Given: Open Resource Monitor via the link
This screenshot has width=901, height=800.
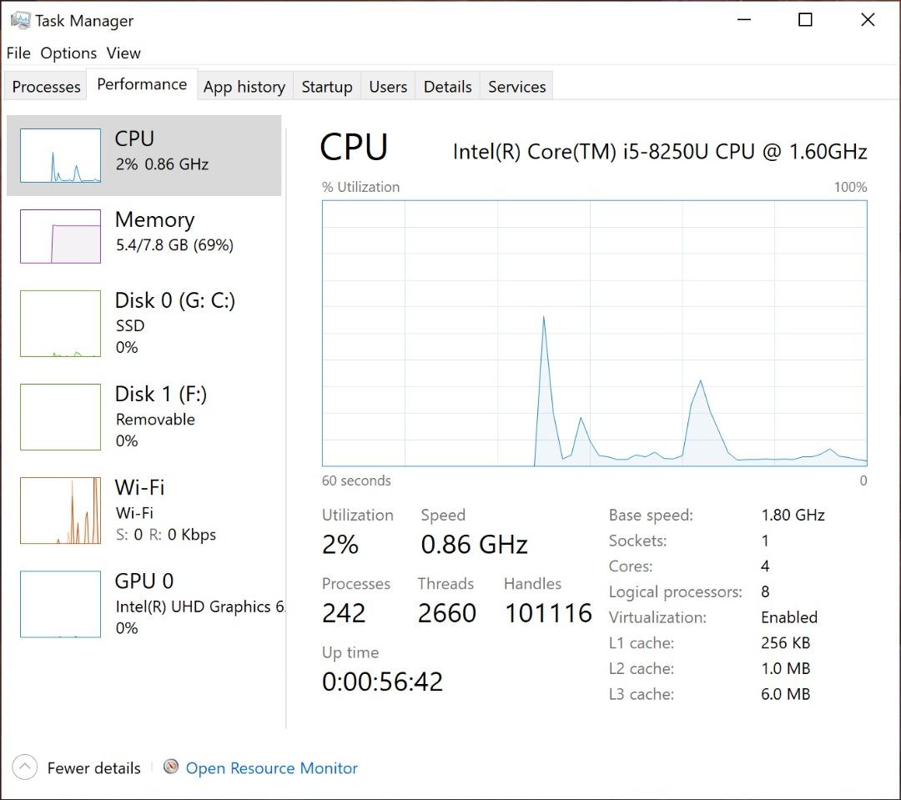Looking at the screenshot, I should [271, 767].
